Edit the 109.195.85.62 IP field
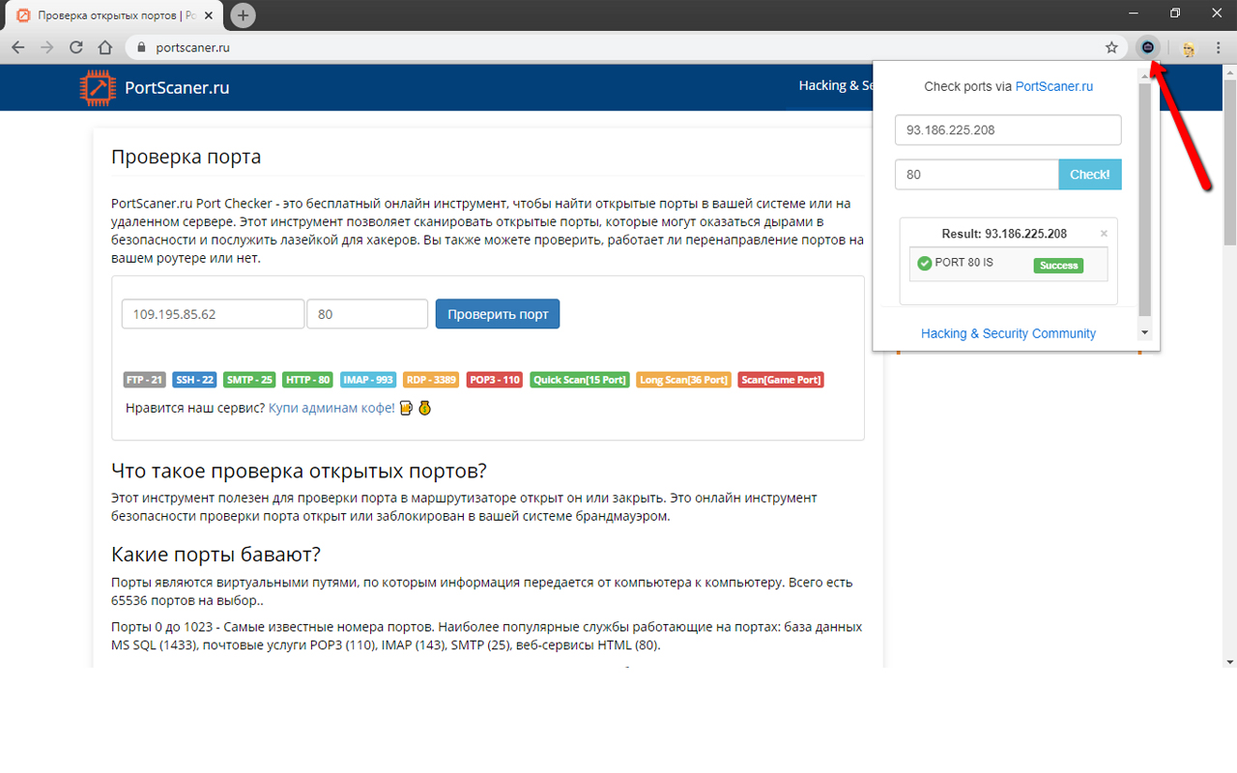The height and width of the screenshot is (773, 1237). click(x=213, y=314)
